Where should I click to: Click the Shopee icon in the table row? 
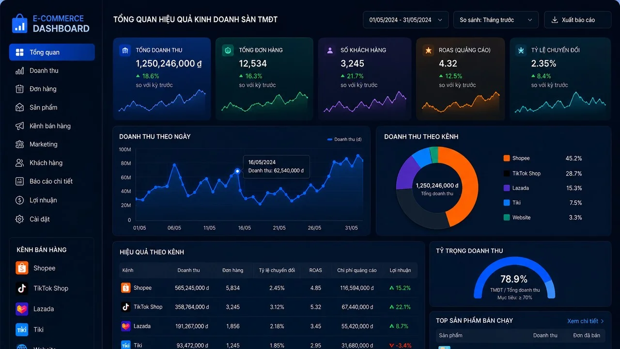tap(126, 288)
